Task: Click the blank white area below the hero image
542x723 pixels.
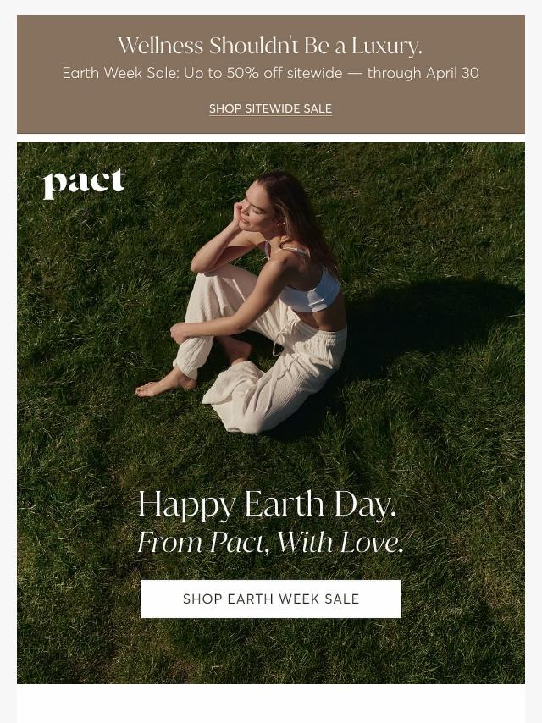Action: pyautogui.click(x=271, y=704)
